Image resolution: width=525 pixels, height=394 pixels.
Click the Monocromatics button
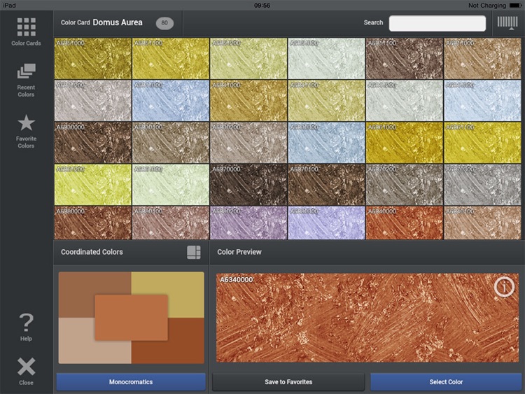[x=131, y=382]
